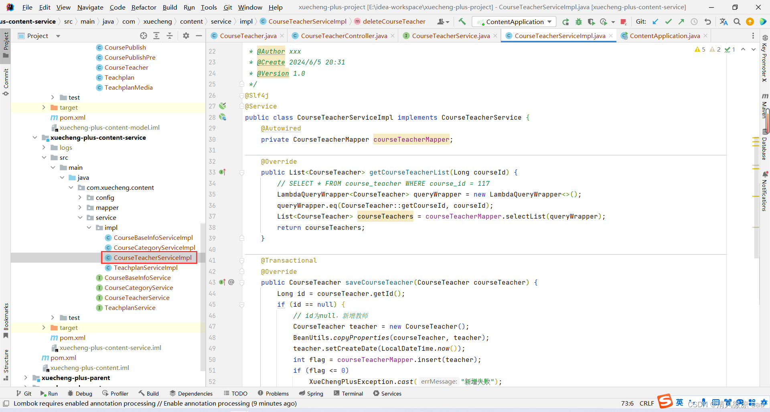Collapse the service package

pos(80,217)
